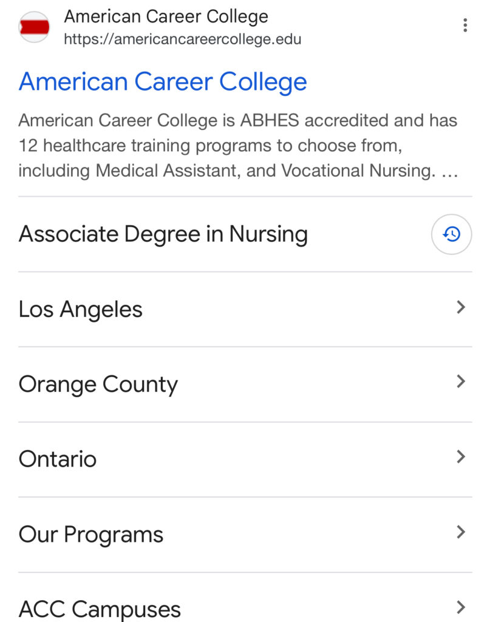
Task: Open the ACC Campuses sitelink
Action: 100,609
